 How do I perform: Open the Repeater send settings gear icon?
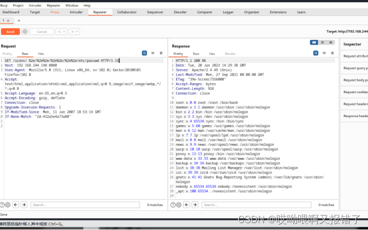pos(25,31)
